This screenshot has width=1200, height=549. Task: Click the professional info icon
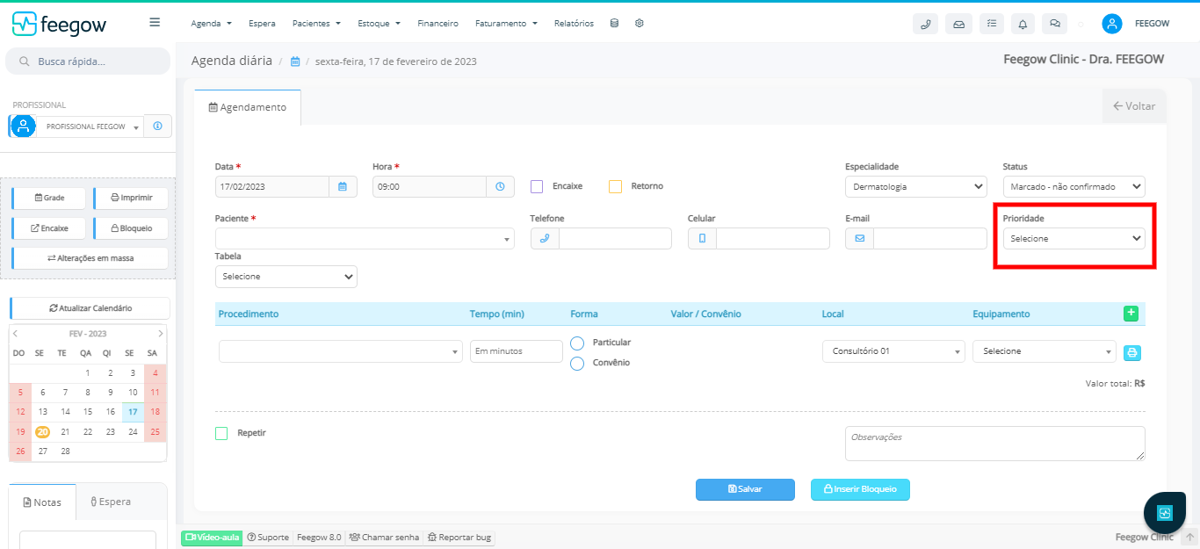158,126
